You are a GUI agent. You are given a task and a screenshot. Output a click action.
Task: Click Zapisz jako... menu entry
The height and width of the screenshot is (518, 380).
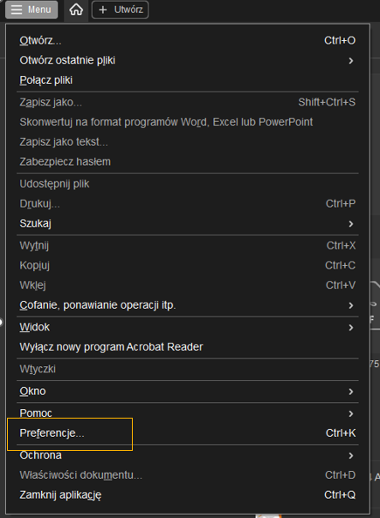point(188,102)
